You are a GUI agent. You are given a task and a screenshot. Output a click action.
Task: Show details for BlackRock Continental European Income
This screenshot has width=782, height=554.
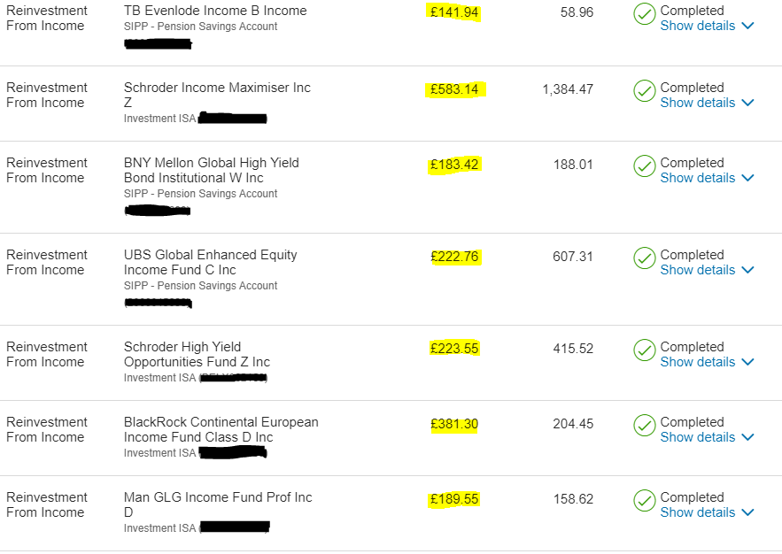pyautogui.click(x=697, y=437)
